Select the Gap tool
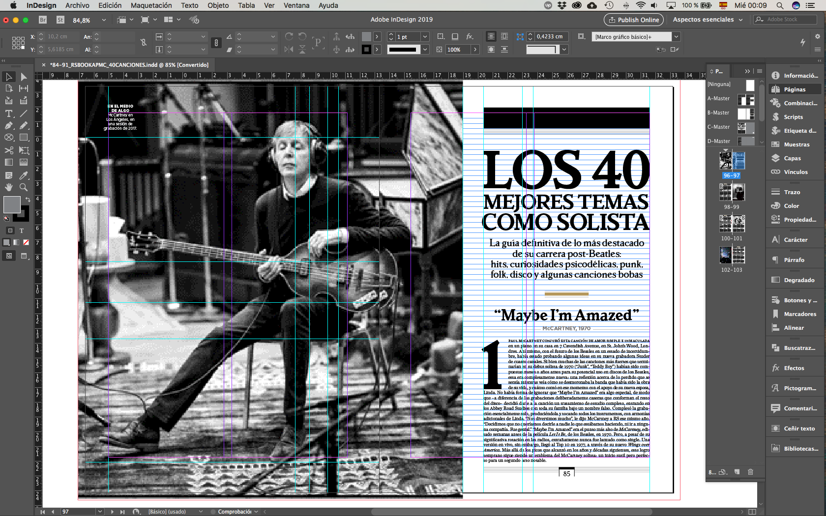The image size is (826, 516). pyautogui.click(x=24, y=88)
